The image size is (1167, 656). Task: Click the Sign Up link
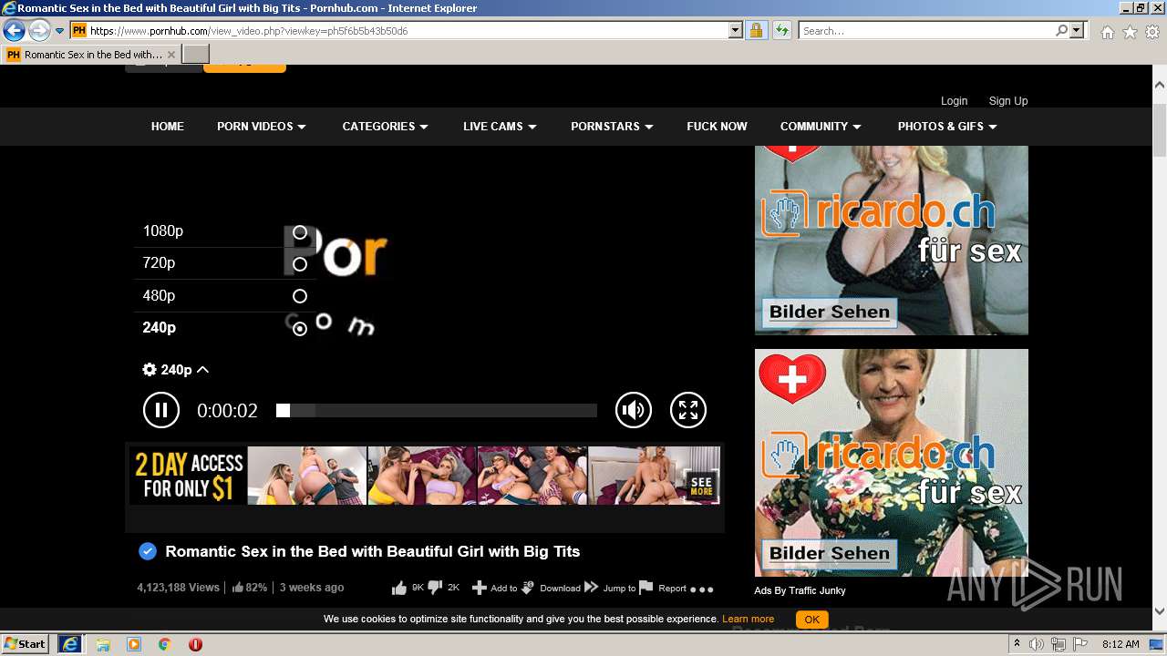1008,101
